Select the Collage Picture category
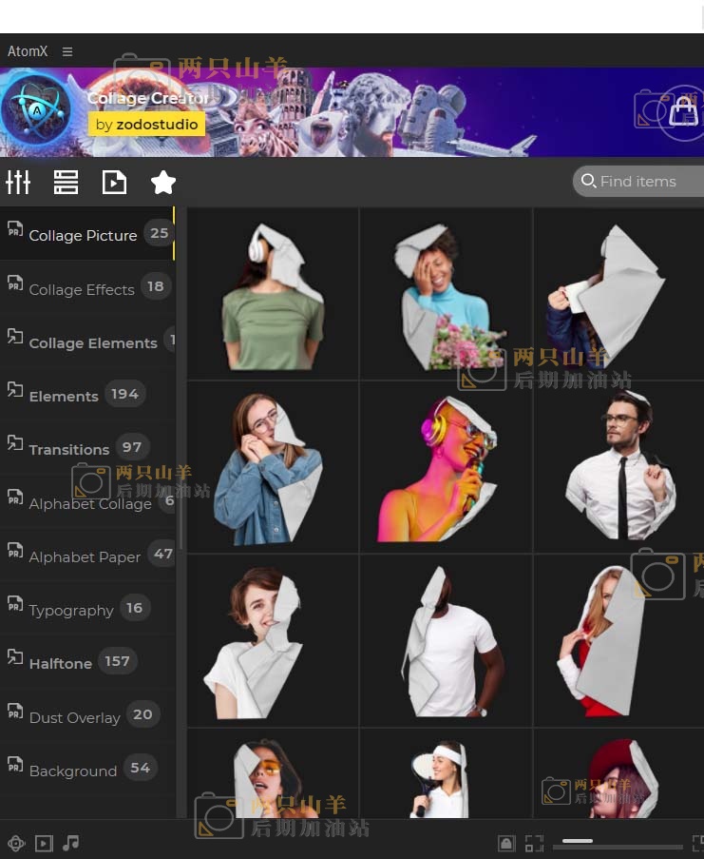The width and height of the screenshot is (704, 859). point(83,235)
